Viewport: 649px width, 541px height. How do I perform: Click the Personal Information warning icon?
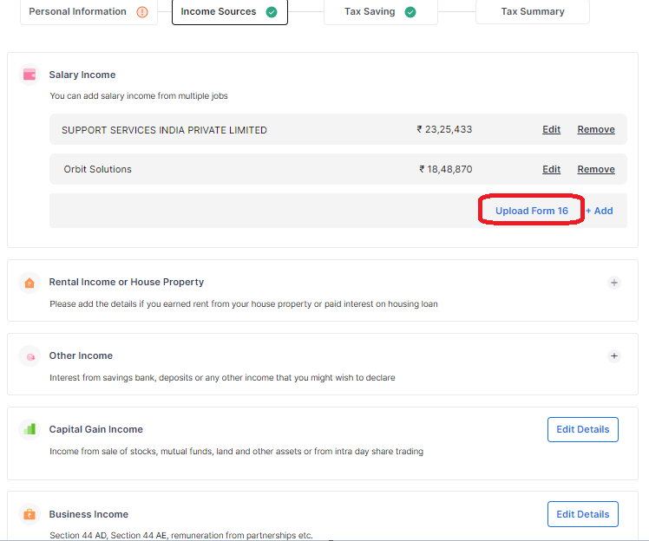pos(142,12)
